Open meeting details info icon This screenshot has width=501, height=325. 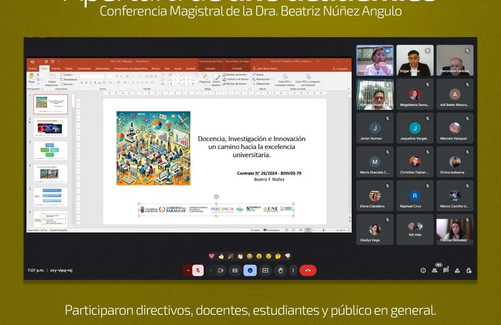click(423, 271)
